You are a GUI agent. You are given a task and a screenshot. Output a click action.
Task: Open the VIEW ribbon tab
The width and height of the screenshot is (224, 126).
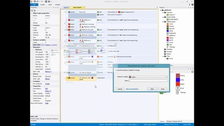point(50,5)
